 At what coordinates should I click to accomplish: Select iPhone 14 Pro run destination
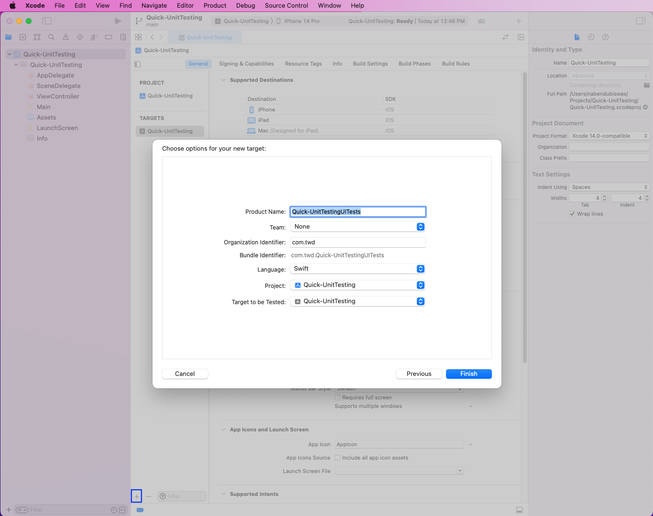click(x=298, y=21)
